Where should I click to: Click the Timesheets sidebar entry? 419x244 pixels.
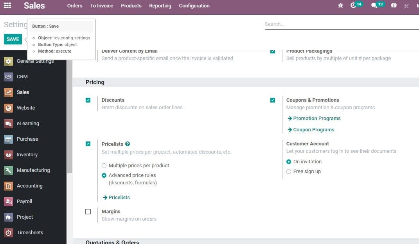click(x=30, y=232)
